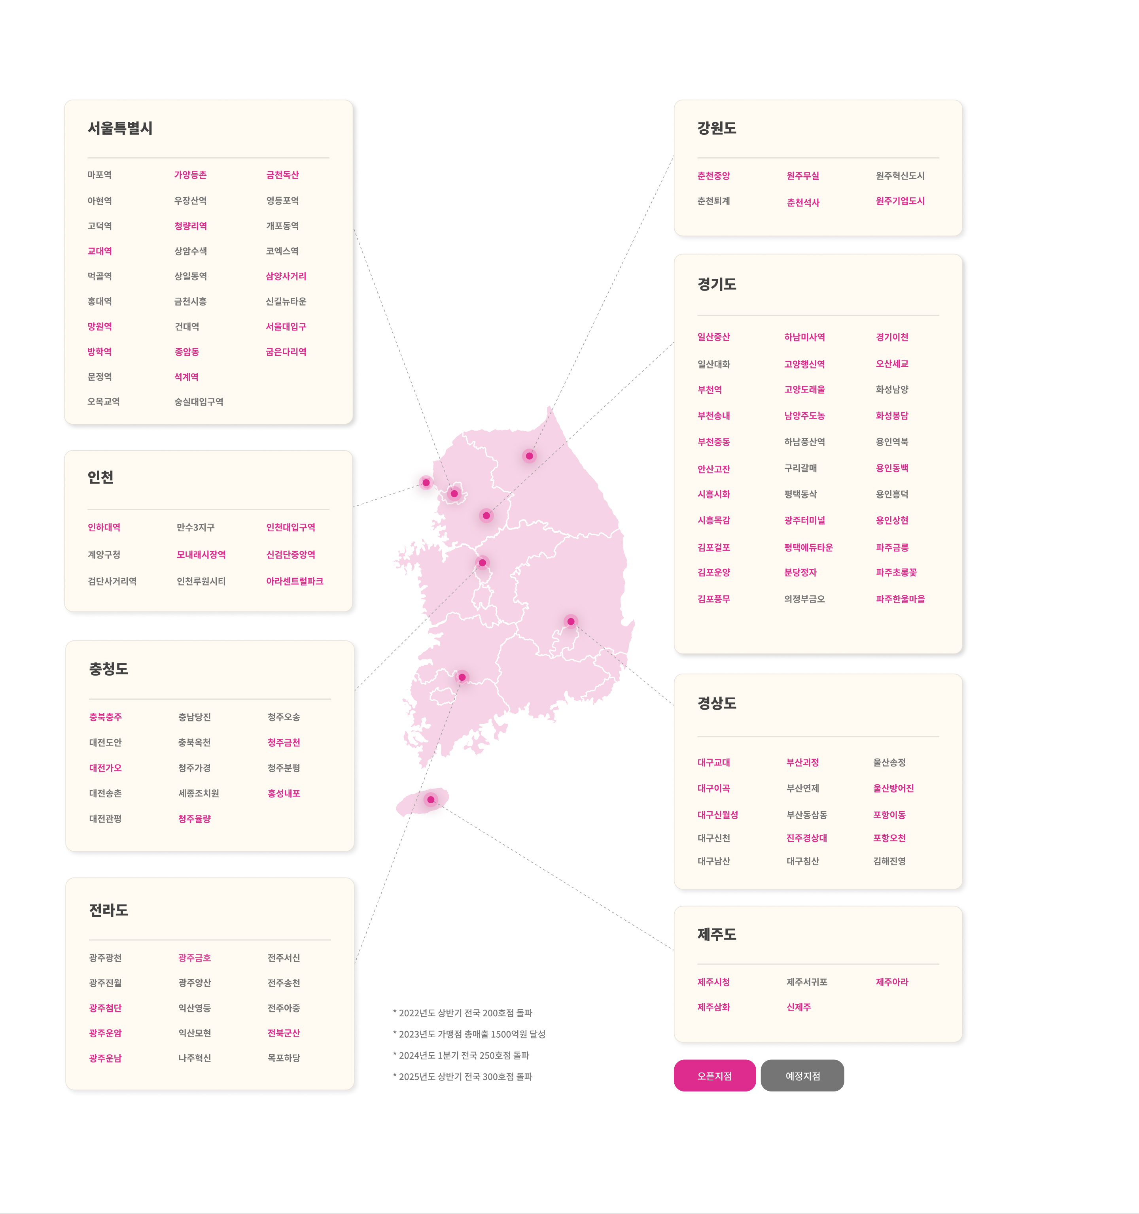Click 제주서귀포 store name
The image size is (1139, 1214).
click(x=806, y=982)
